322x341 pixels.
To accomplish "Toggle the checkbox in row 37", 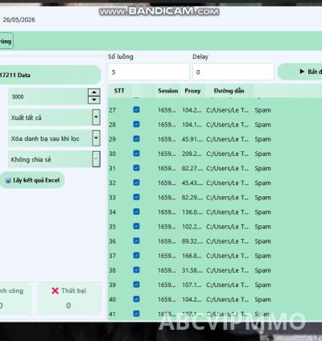I will (x=136, y=255).
